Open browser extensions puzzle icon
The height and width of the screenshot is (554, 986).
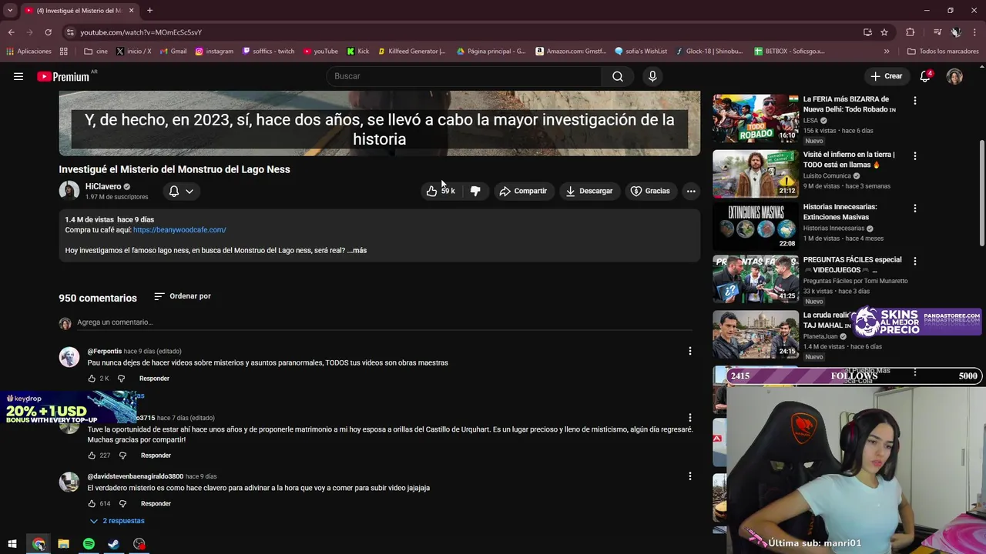click(x=911, y=32)
